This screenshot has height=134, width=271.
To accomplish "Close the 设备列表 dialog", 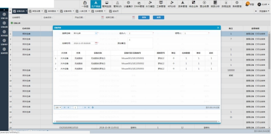I will [218, 28].
